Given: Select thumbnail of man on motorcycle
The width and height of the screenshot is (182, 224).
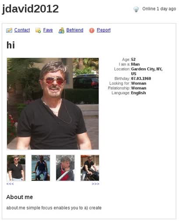Looking at the screenshot, I should coord(90,168).
